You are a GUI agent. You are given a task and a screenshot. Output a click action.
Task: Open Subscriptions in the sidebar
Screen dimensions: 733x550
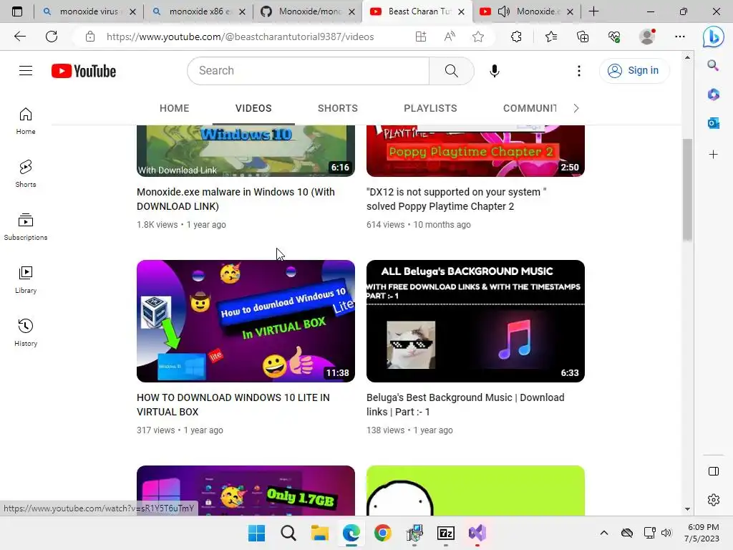pos(26,227)
